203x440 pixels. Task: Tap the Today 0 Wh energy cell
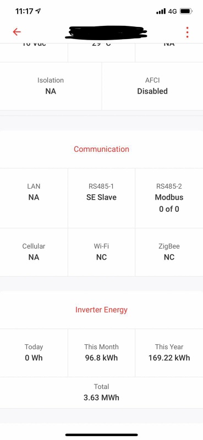coord(34,353)
